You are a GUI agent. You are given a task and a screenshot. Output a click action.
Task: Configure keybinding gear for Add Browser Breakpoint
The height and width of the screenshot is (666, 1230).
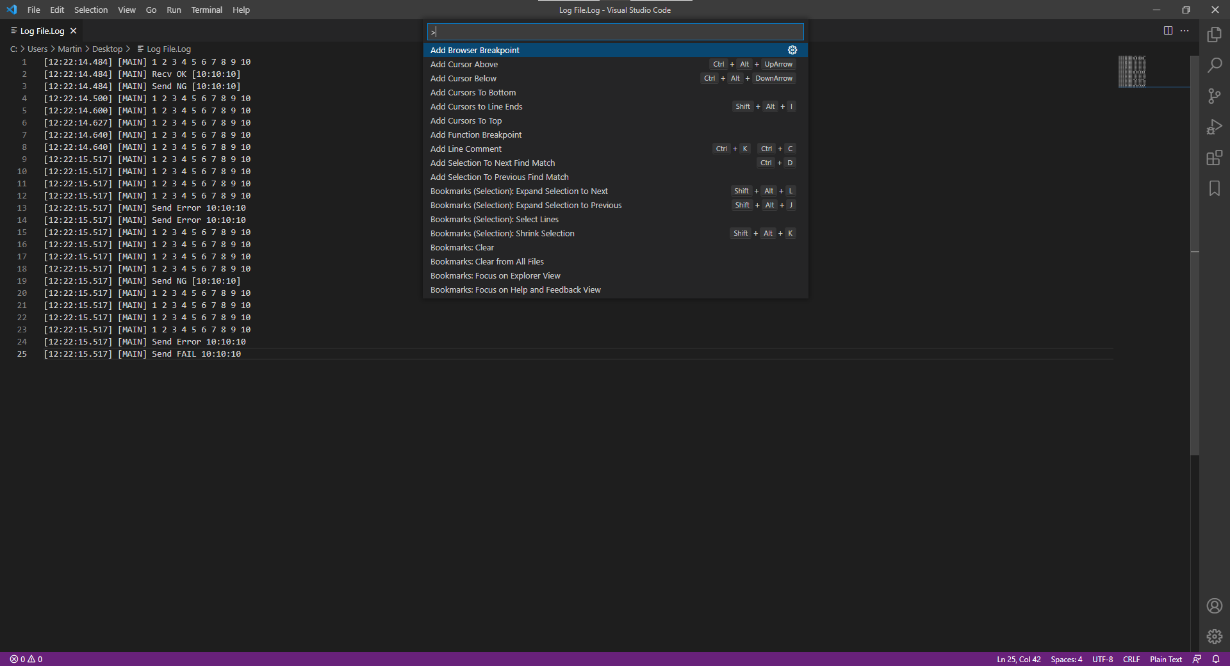[x=792, y=50]
